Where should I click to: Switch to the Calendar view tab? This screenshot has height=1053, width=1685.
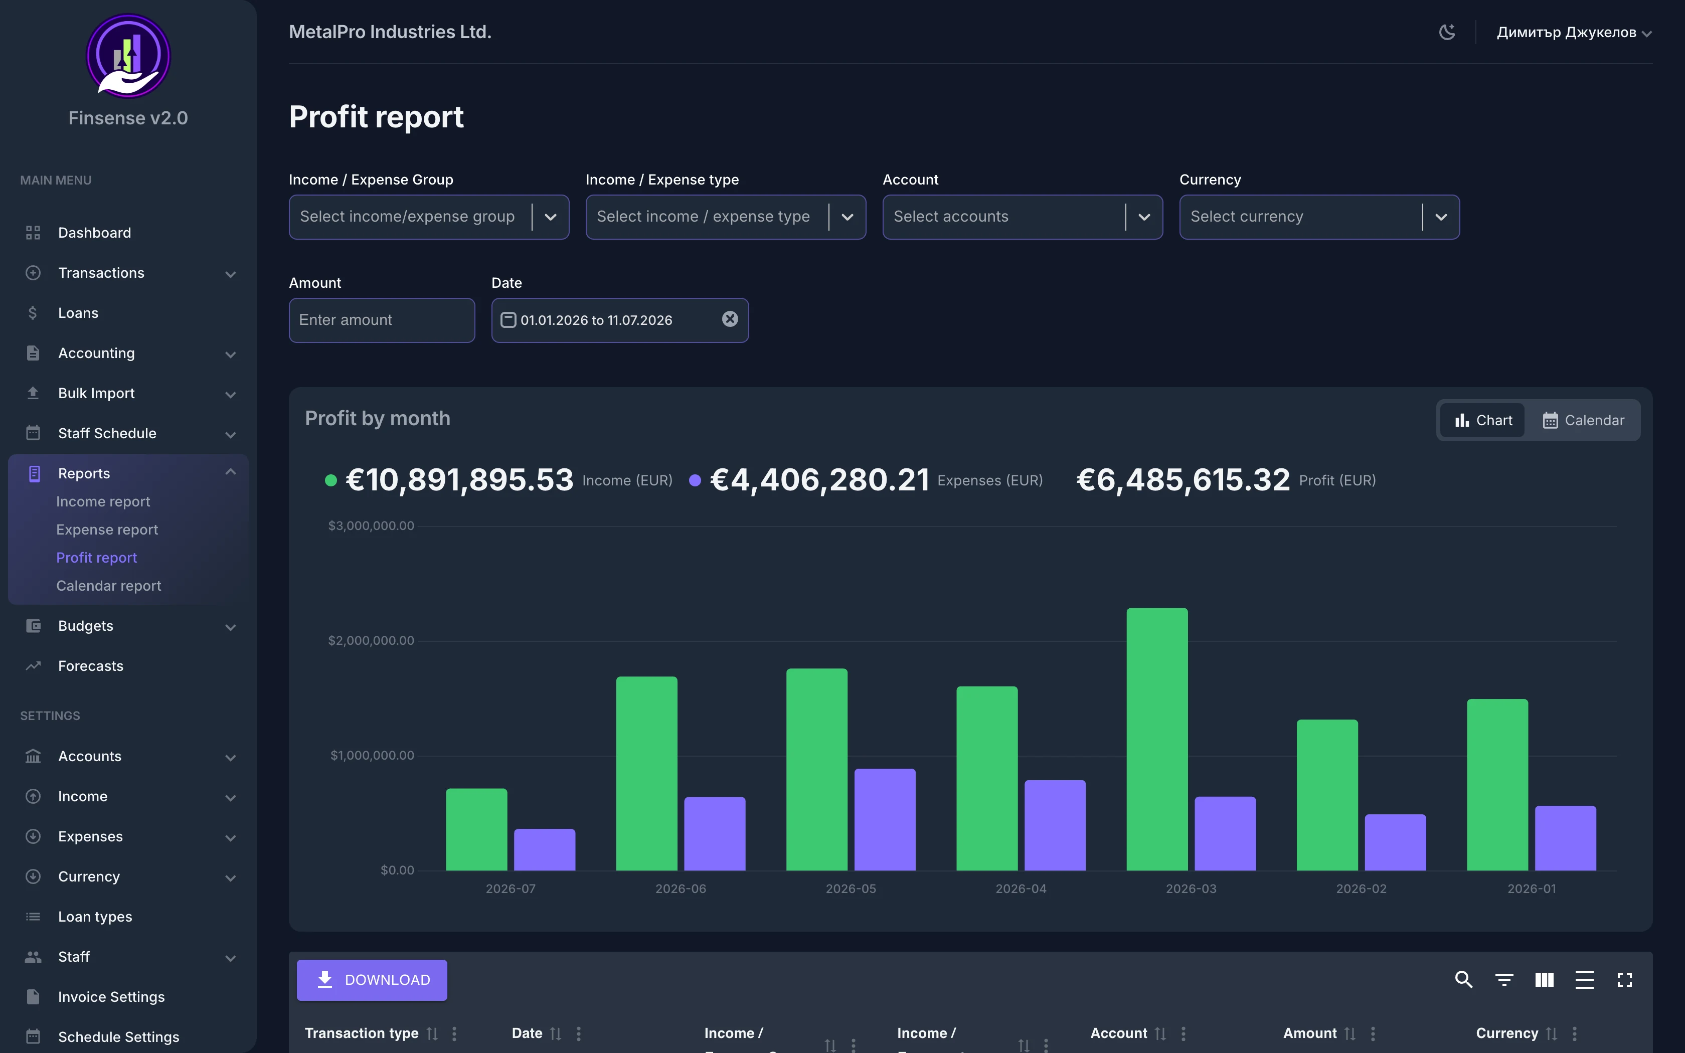[x=1583, y=421]
